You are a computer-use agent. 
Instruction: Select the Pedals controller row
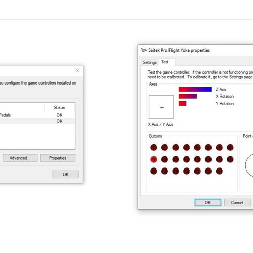[x=37, y=115]
